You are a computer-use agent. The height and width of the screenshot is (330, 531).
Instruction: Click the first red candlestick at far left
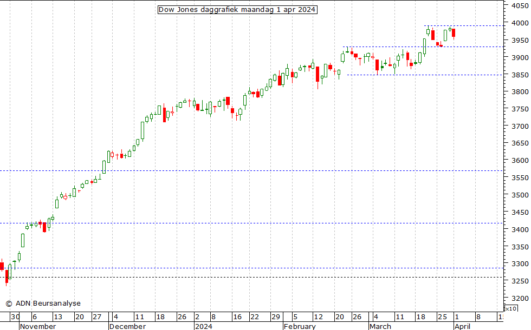(2, 266)
